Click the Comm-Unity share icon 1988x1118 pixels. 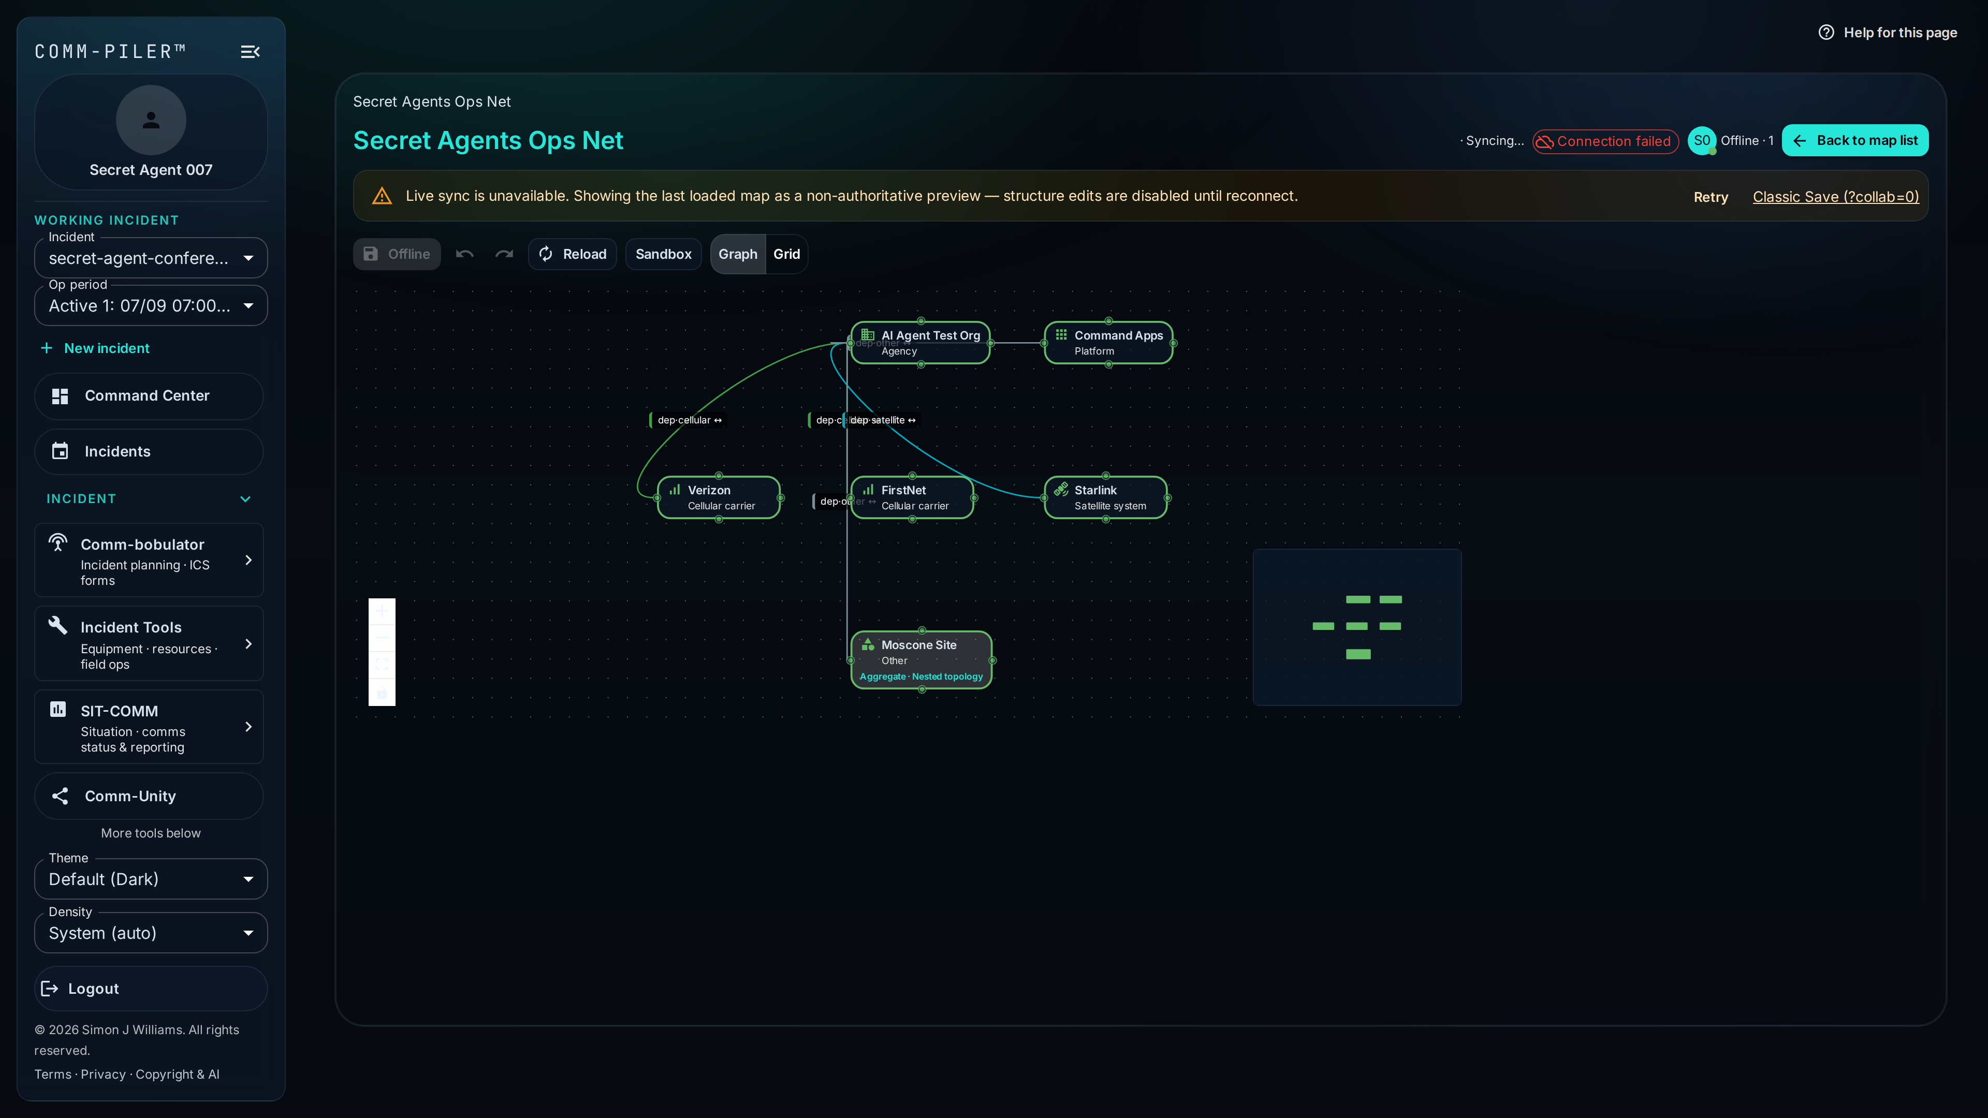60,796
